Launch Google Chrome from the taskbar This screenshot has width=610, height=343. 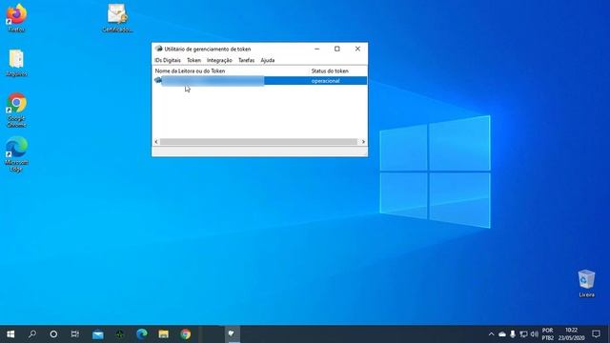[186, 334]
